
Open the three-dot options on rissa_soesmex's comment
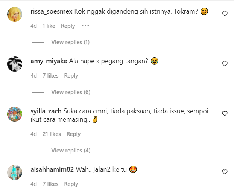(85, 26)
